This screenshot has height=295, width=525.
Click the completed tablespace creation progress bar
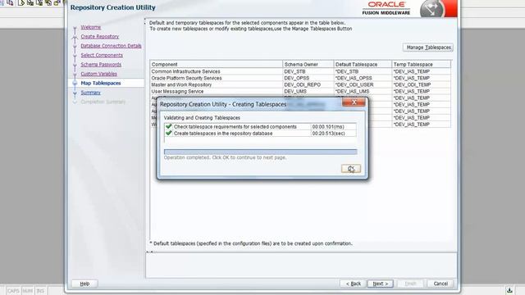(261, 152)
